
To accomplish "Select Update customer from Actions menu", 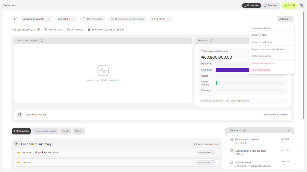I will pos(272,28).
